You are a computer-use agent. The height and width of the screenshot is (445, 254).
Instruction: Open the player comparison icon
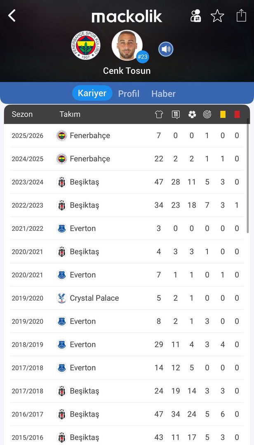[195, 16]
